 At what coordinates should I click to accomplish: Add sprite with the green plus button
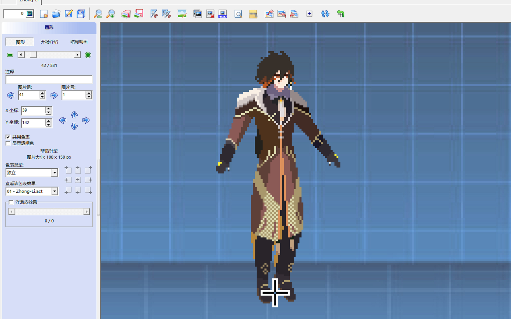click(88, 55)
